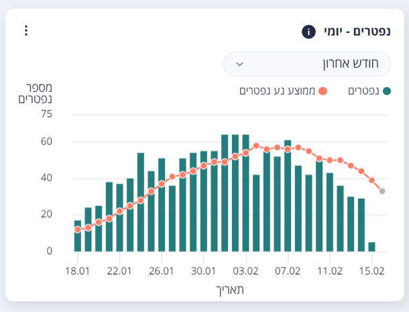Image resolution: width=409 pixels, height=312 pixels.
Task: Click the bar above the 22.01 label
Action: 119,218
